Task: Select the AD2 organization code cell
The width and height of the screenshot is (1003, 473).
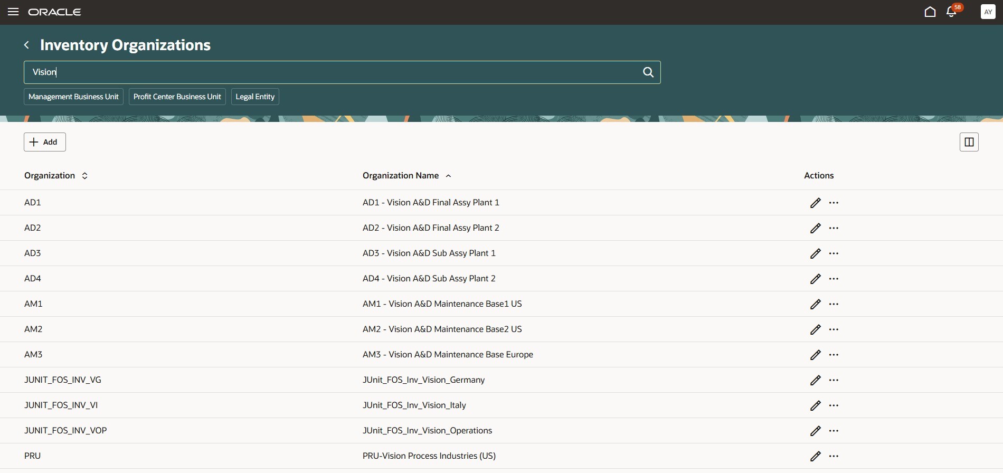Action: click(x=33, y=228)
